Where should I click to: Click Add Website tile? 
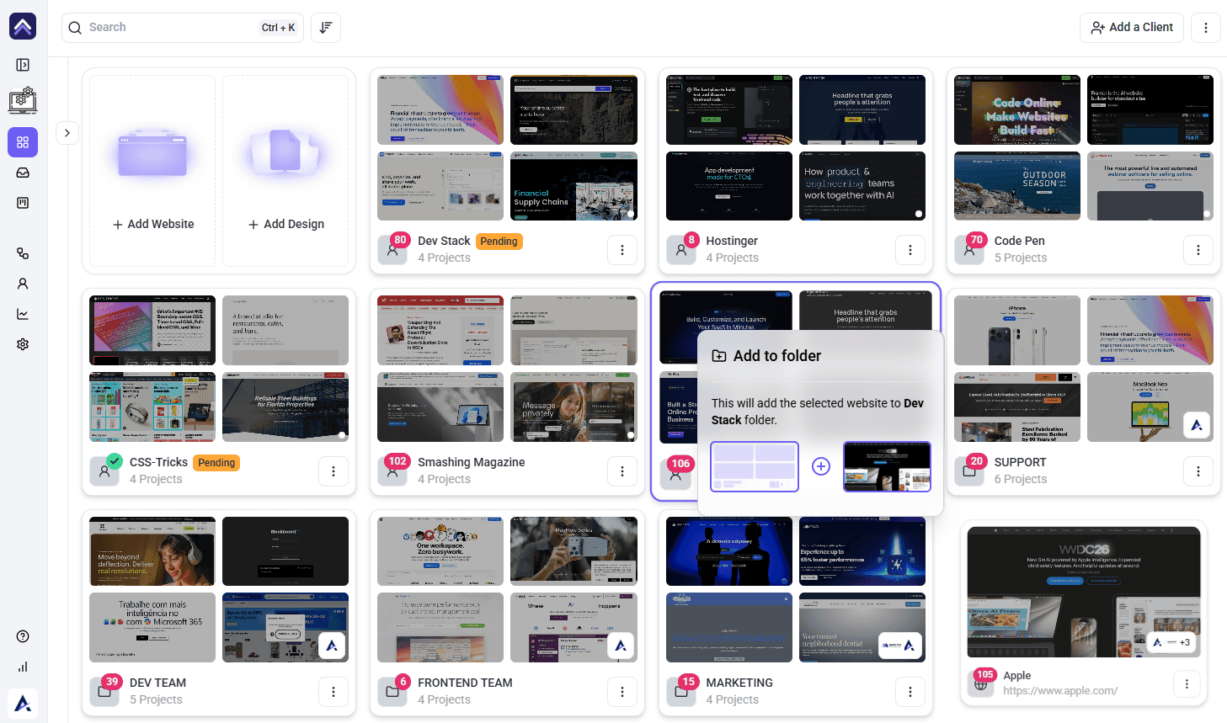152,170
